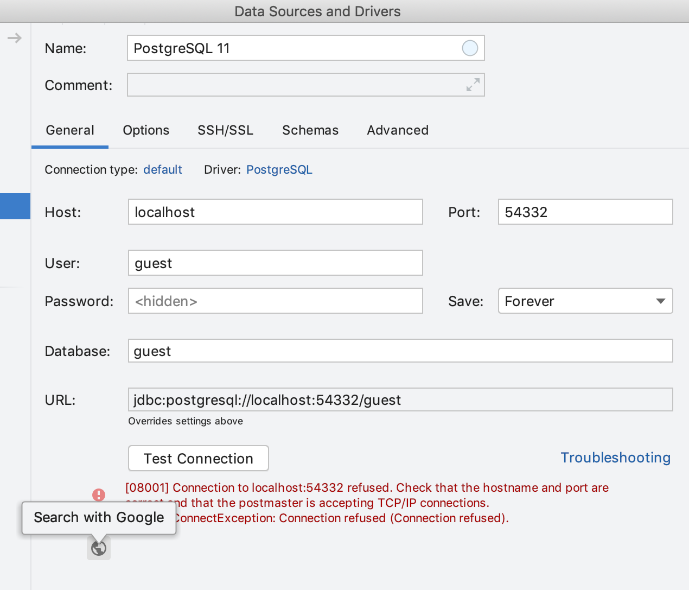Click the JDBC URL text field
This screenshot has width=689, height=590.
[x=400, y=400]
